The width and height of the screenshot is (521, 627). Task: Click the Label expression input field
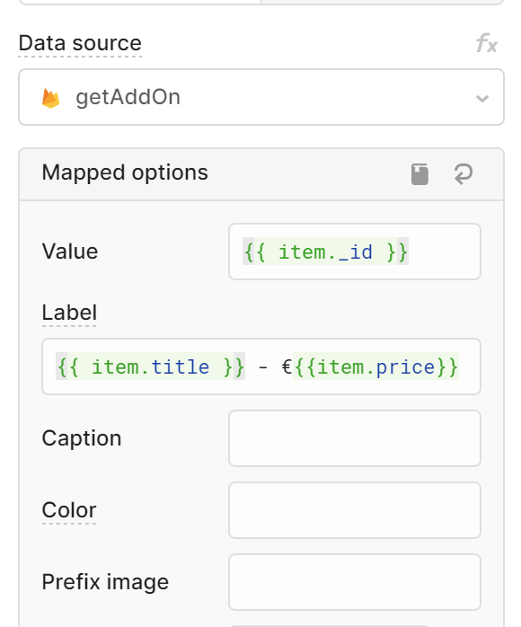261,366
